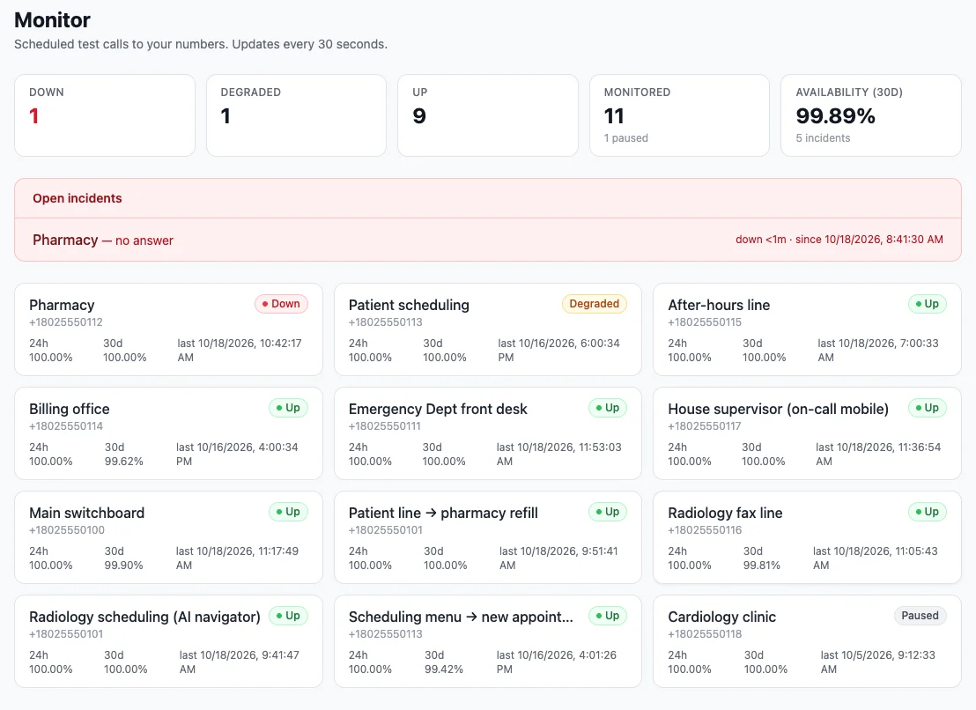This screenshot has width=976, height=710.
Task: Open Scheduling menu → new appoint... title
Action: point(461,617)
